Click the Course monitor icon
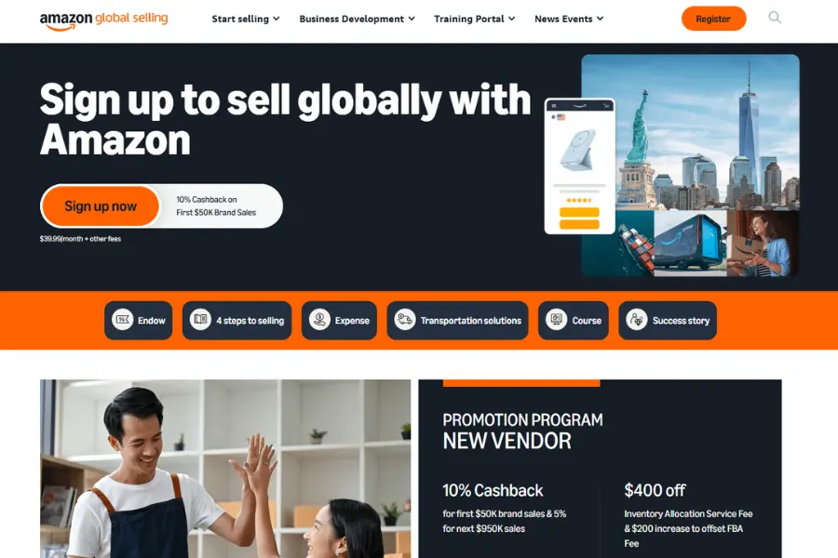Viewport: 838px width, 558px height. click(557, 320)
